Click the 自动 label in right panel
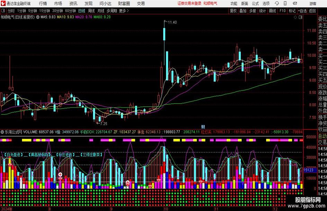Screen dimensions: 327x211 (x=323, y=136)
